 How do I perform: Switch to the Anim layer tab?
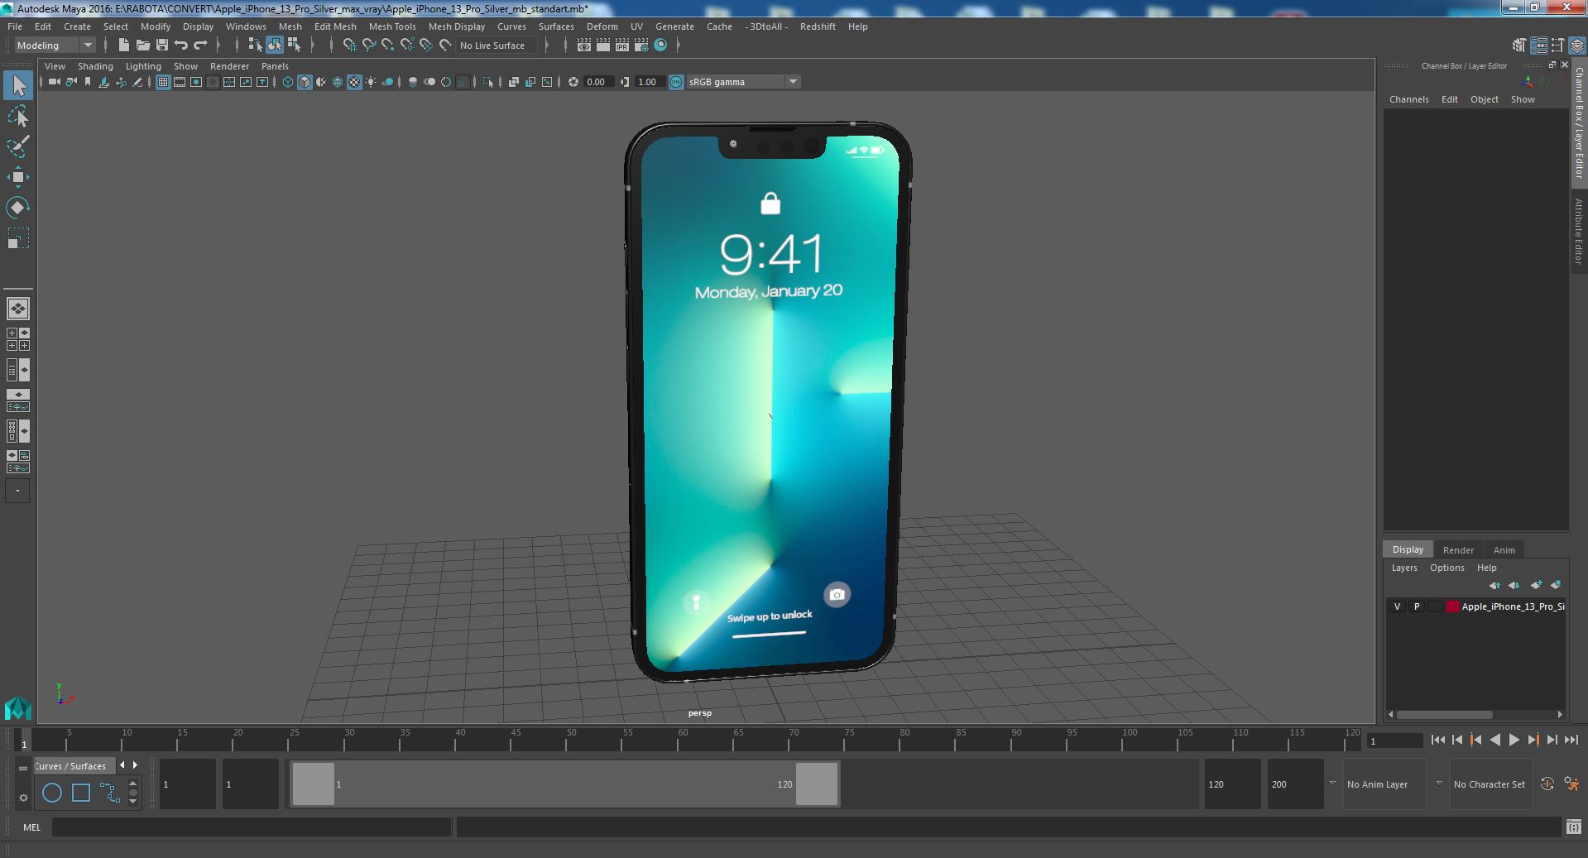1504,550
